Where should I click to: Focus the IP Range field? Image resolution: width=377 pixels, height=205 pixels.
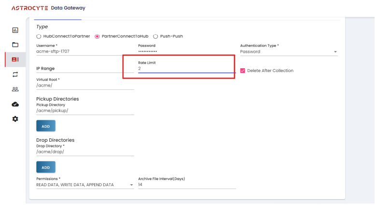85,69
